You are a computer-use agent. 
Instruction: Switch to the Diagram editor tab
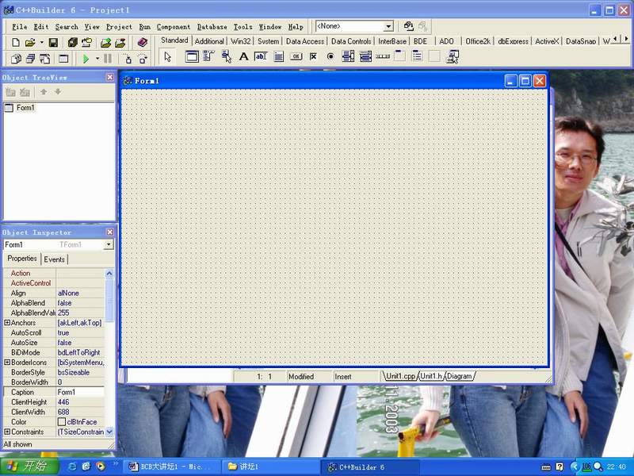[x=460, y=376]
